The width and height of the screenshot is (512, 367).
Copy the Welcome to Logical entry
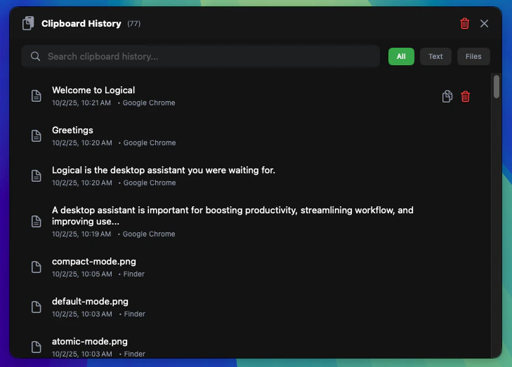447,96
